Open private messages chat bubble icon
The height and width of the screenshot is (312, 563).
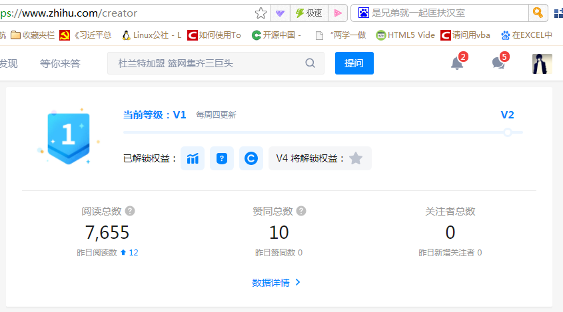[498, 63]
